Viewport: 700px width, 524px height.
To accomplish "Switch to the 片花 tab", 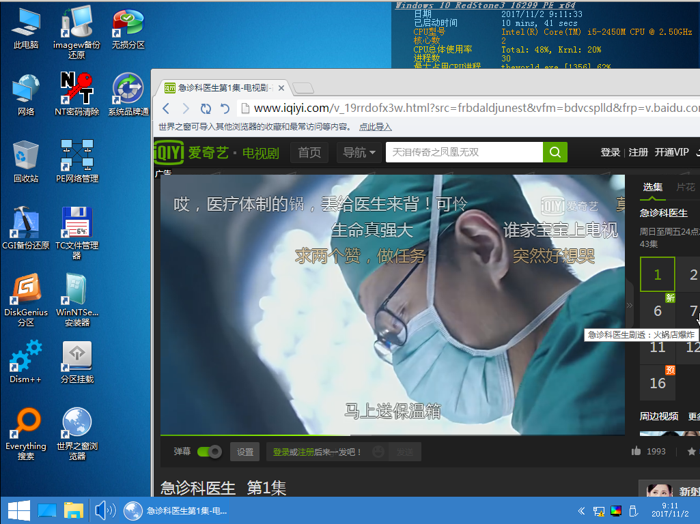I will coord(686,188).
